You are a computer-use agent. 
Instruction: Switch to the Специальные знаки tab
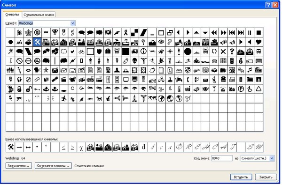39,15
